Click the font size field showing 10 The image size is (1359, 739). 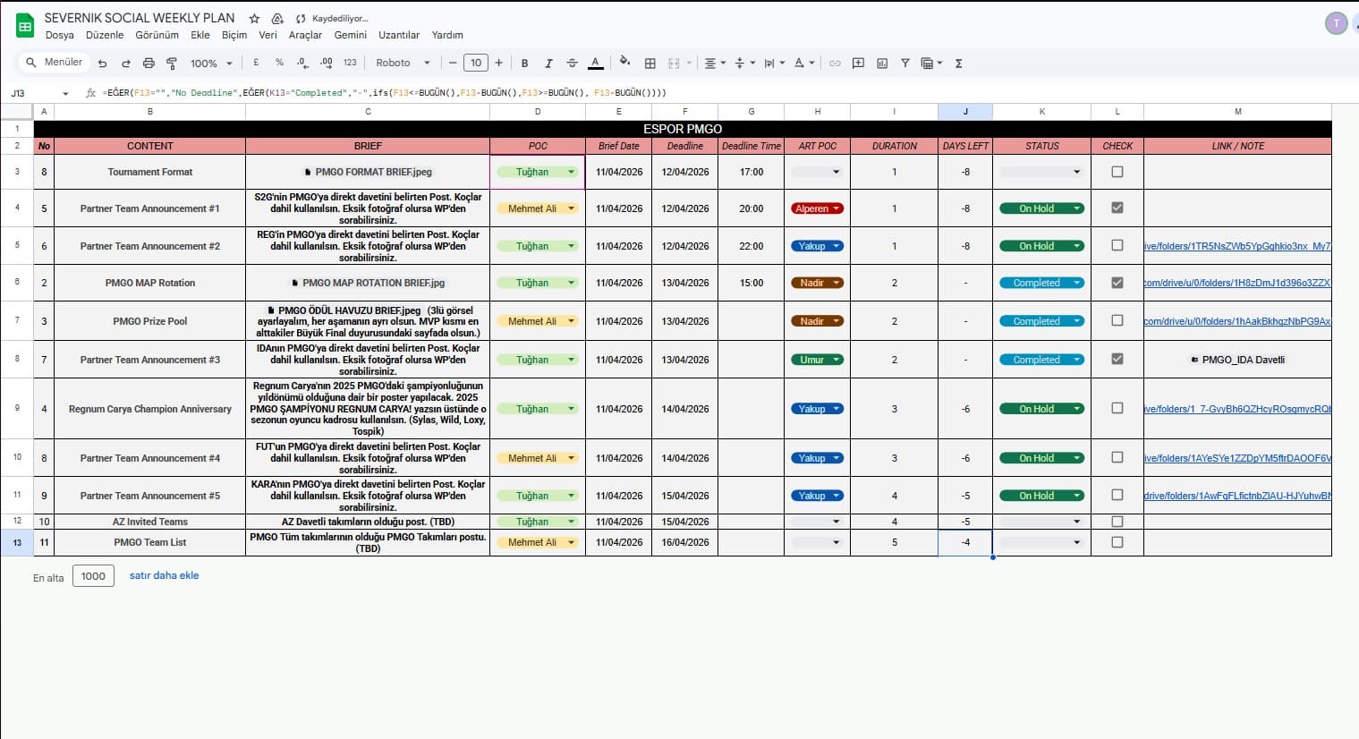coord(476,63)
